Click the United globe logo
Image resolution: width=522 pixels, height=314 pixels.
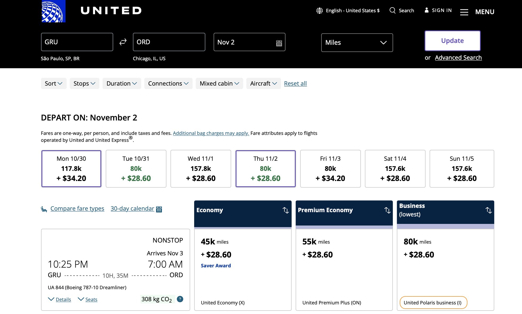(54, 11)
